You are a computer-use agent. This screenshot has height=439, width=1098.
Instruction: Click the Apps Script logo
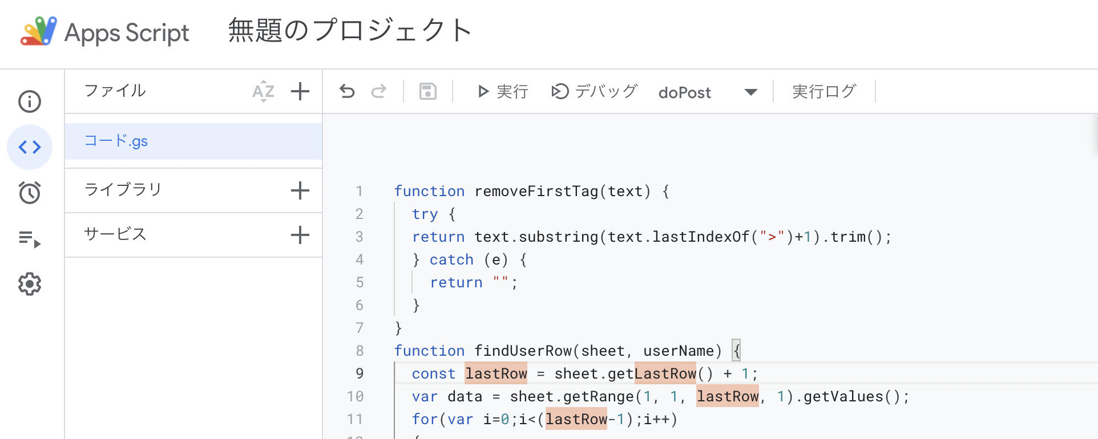click(x=38, y=31)
